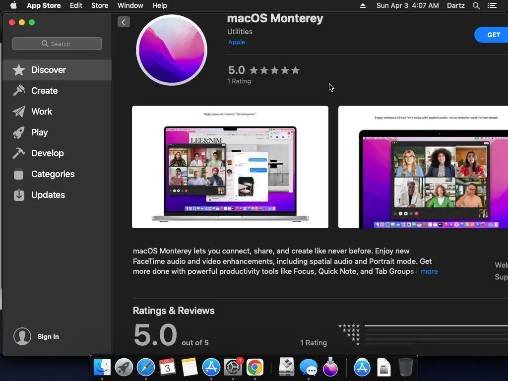Screen dimensions: 508x381
Task: Open the Trash in Dock
Action: 405,367
